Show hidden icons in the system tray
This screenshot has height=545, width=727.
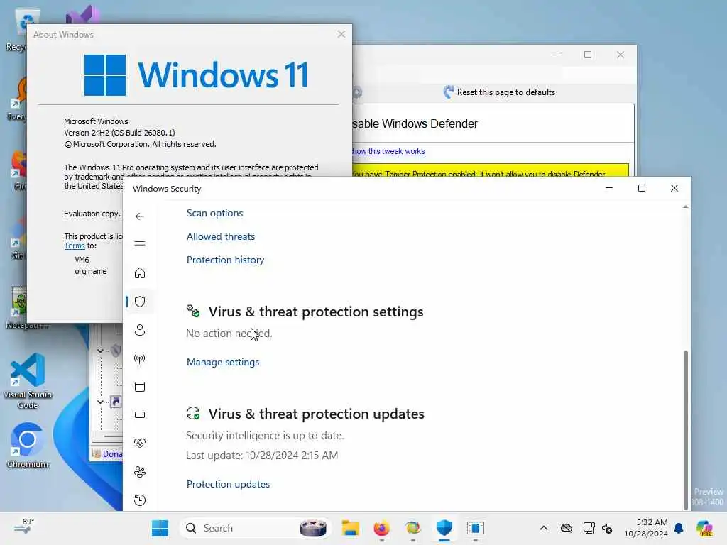point(544,528)
